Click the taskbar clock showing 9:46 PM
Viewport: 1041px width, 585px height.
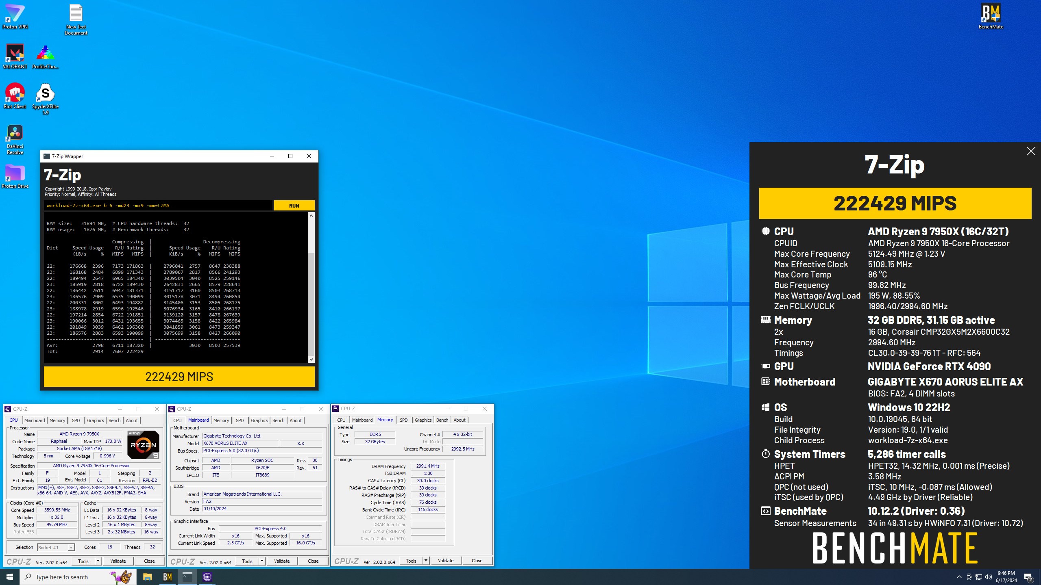[1006, 577]
